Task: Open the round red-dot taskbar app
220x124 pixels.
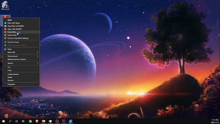Action: [x=57, y=121]
